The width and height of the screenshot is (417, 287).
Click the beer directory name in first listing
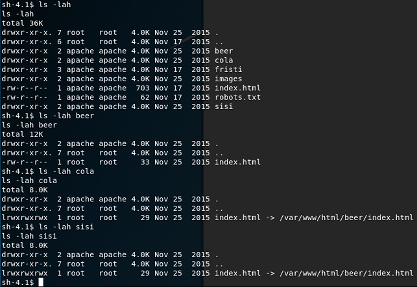[224, 50]
